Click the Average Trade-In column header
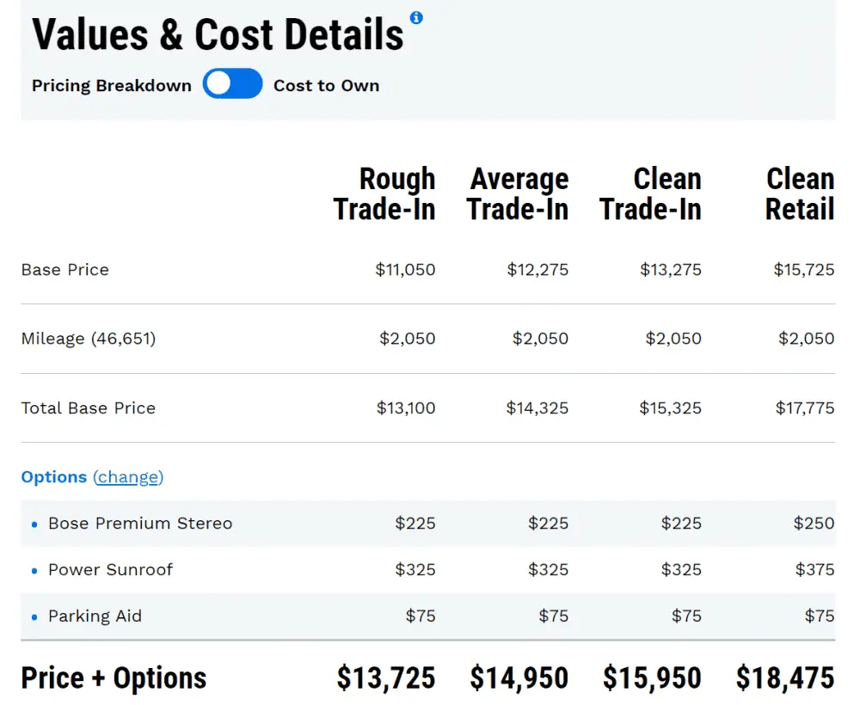 [x=518, y=194]
